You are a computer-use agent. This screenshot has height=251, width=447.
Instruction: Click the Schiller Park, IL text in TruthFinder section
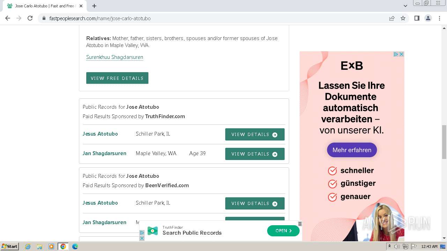[153, 134]
